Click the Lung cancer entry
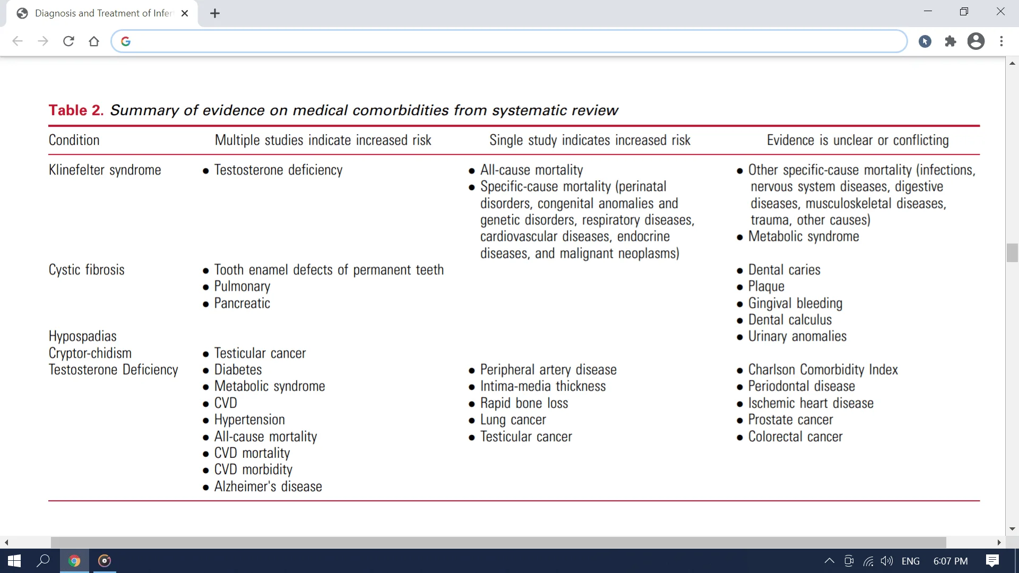The width and height of the screenshot is (1019, 573). pos(513,420)
